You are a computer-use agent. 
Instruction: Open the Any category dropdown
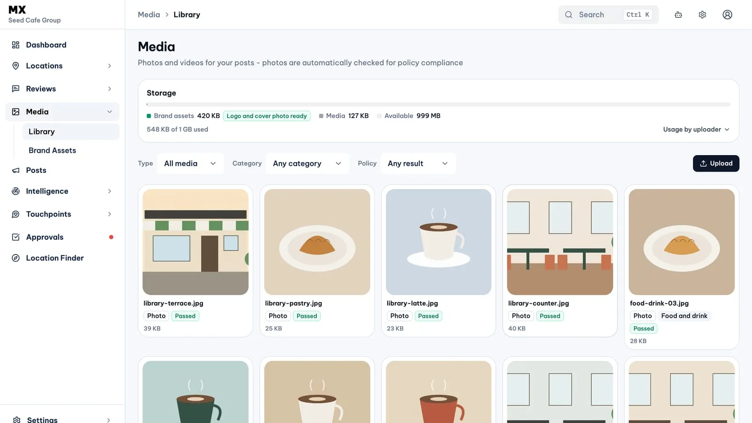[x=307, y=164]
